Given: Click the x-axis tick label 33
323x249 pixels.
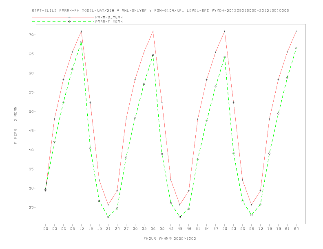Looking at the screenshot, I should click(x=144, y=229).
